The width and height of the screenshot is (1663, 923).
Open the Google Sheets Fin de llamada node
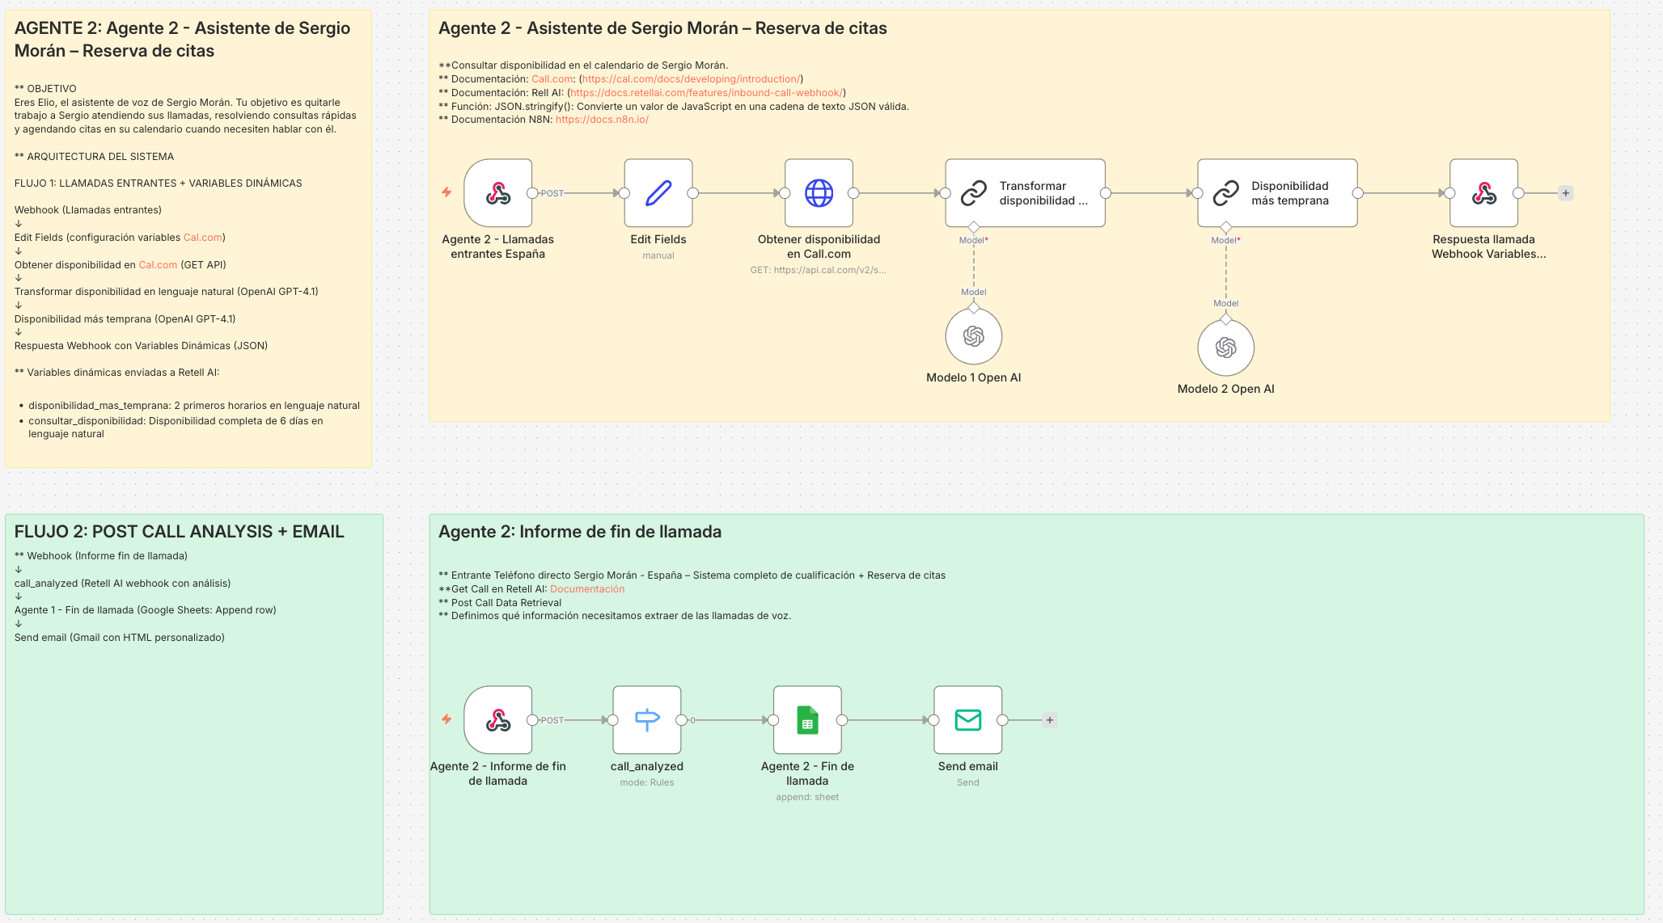point(806,719)
